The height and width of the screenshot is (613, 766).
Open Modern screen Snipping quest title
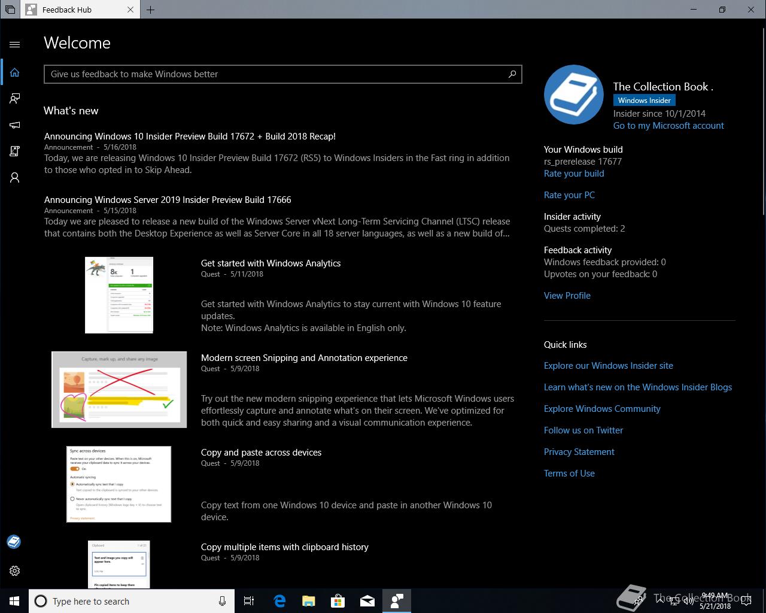coord(304,358)
